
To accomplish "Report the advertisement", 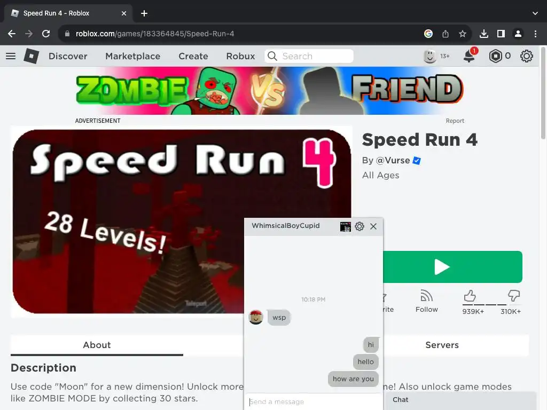I will click(x=455, y=121).
